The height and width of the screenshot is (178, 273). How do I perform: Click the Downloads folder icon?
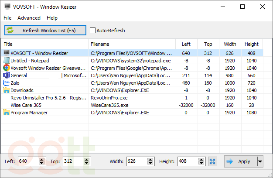pyautogui.click(x=7, y=90)
